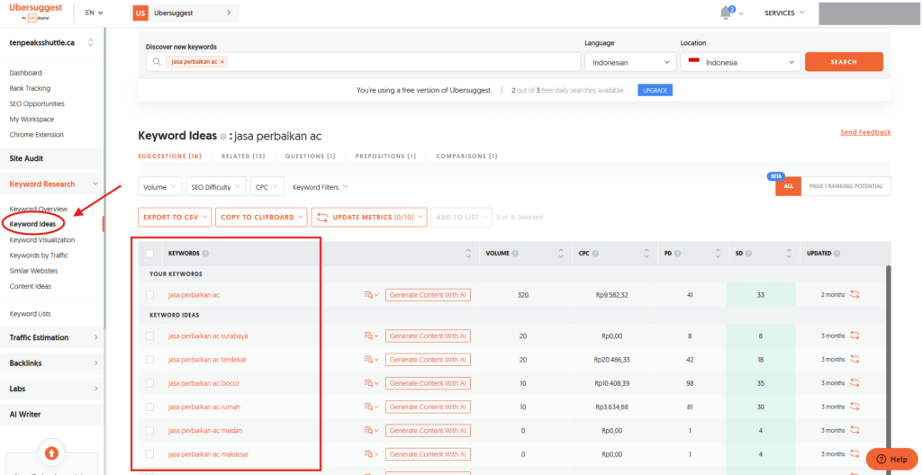The width and height of the screenshot is (922, 475).
Task: Refresh metrics for 'jasa perbaikan ac terdekat'
Action: tap(854, 359)
